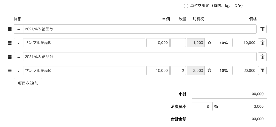
Task: Open dropdown for 2021/4/5 納品分 row
Action: coord(19,29)
